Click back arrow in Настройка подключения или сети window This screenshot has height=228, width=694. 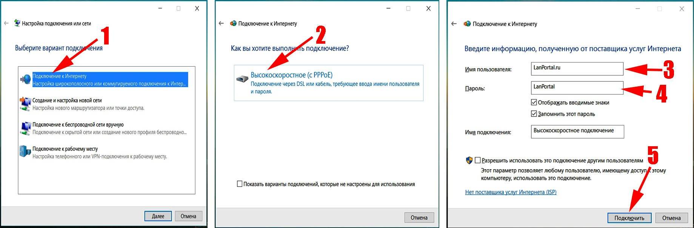(x=6, y=23)
